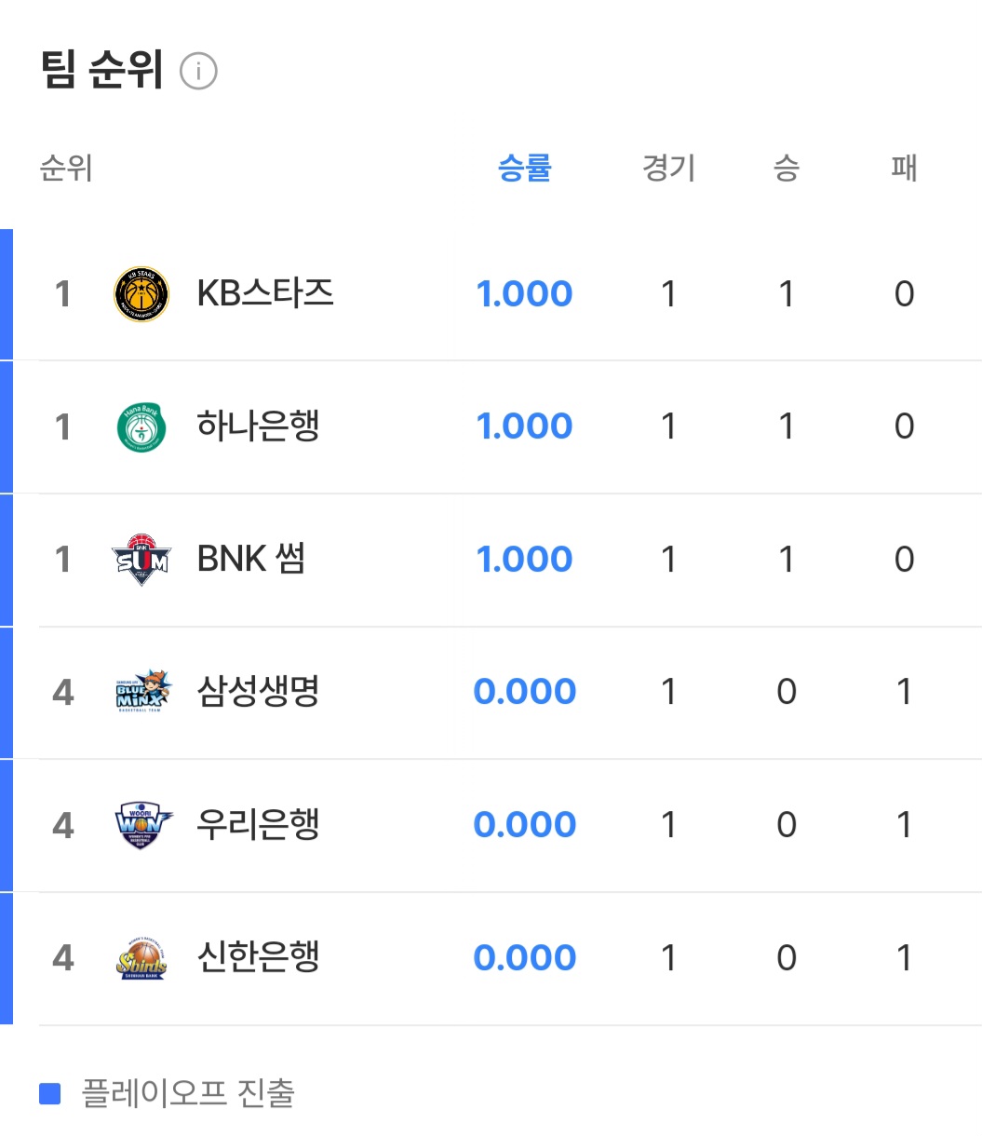This screenshot has width=982, height=1136.
Task: Open the KB스타즈 team name link
Action: (265, 293)
